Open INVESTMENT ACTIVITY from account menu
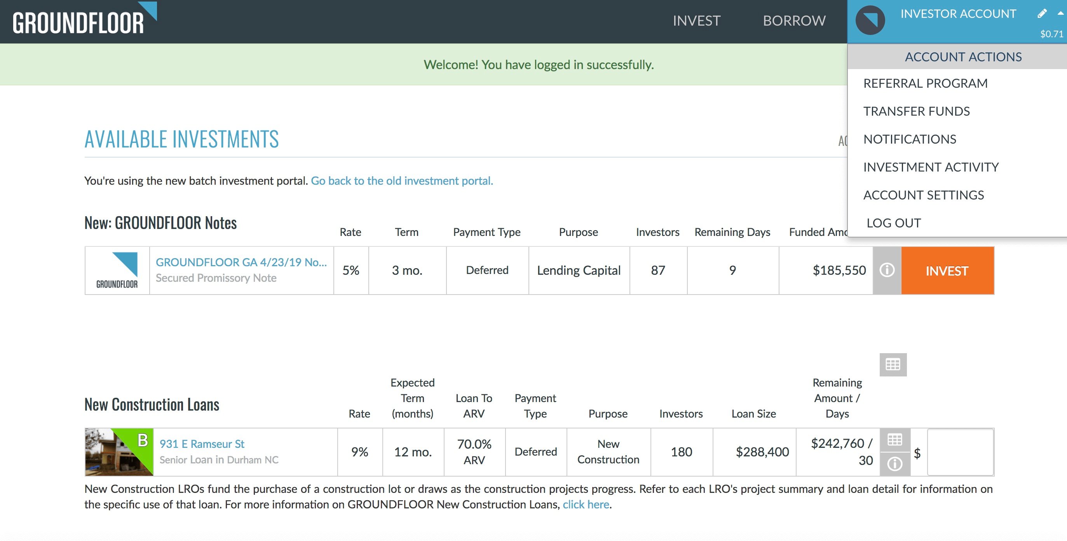The image size is (1067, 541). pos(931,167)
